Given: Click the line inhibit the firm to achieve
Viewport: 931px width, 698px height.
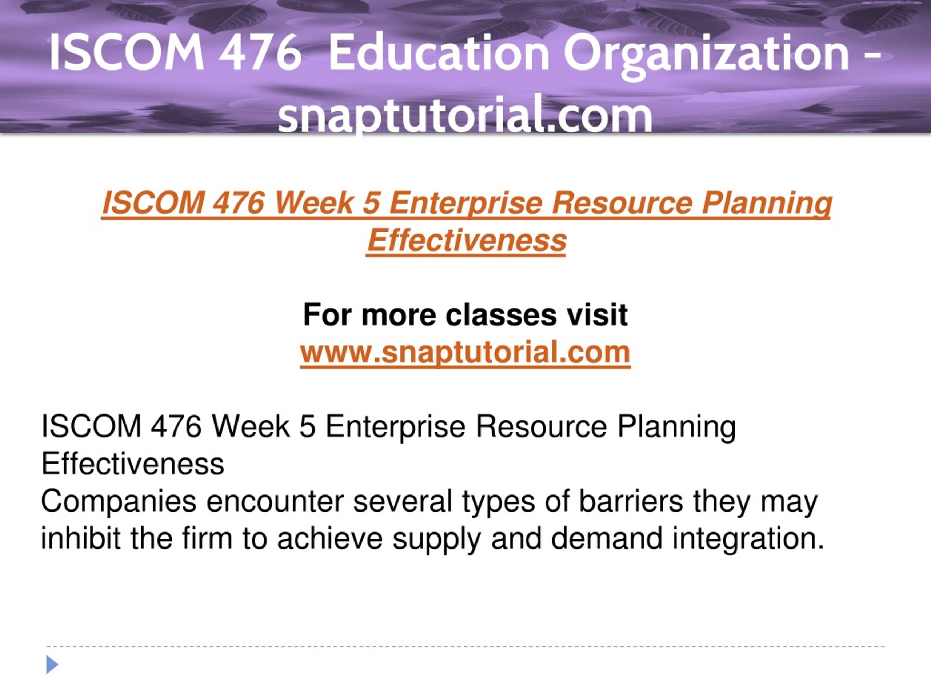Looking at the screenshot, I should pos(433,538).
